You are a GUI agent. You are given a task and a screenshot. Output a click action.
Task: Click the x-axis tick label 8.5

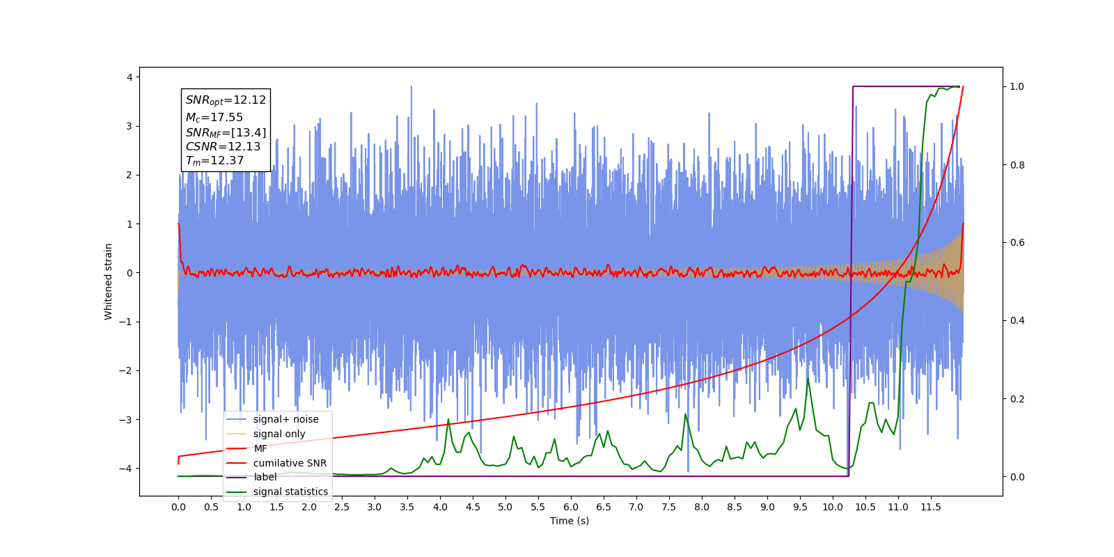[x=735, y=507]
